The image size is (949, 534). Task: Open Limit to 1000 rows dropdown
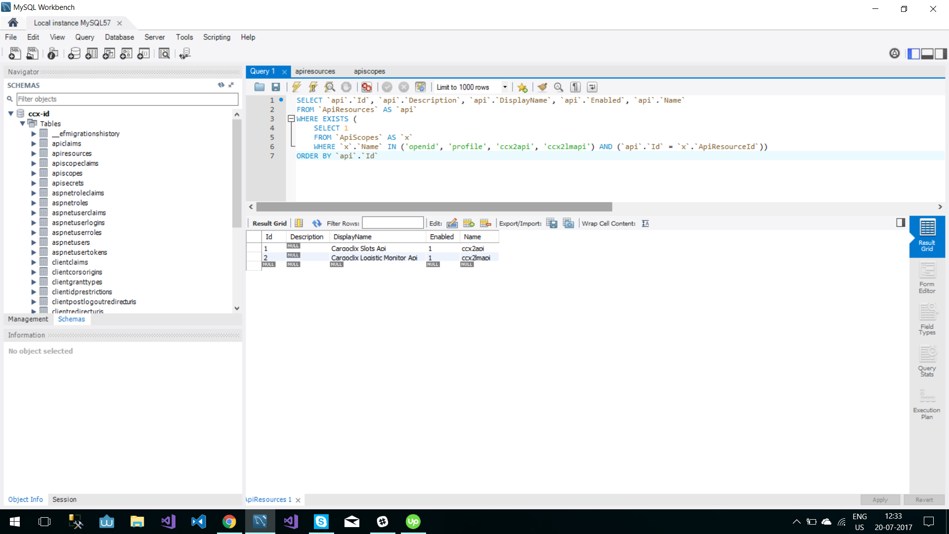pos(505,87)
